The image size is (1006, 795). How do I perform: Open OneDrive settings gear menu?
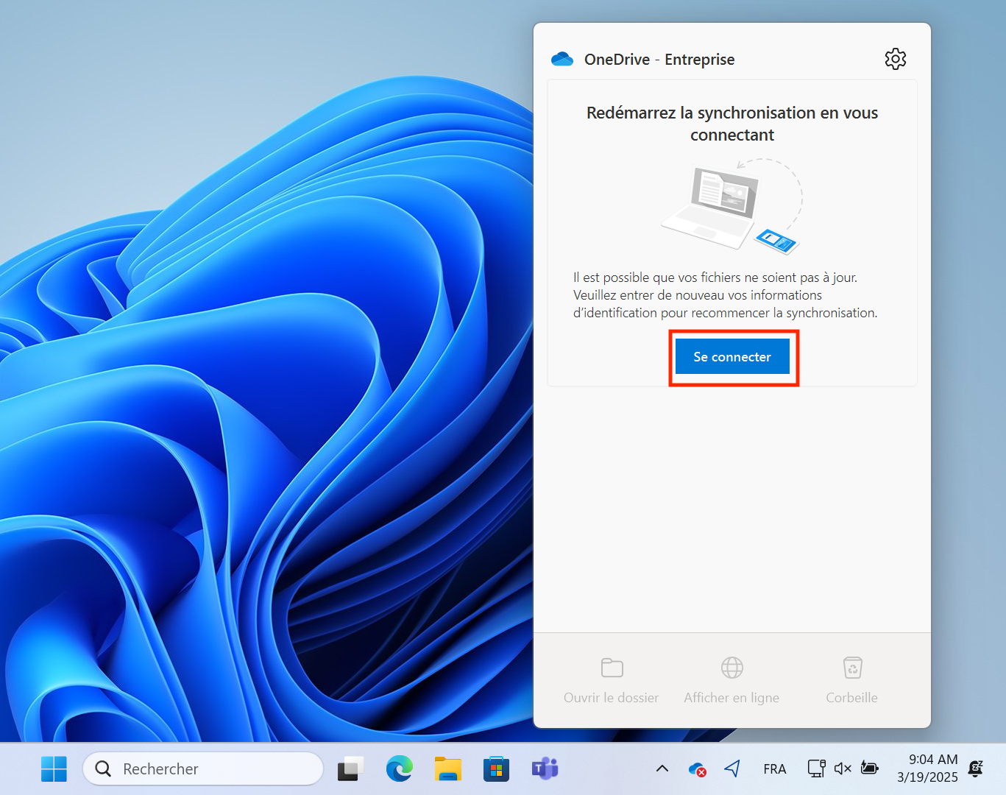click(895, 59)
